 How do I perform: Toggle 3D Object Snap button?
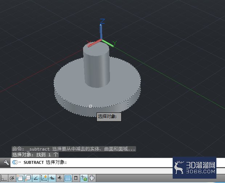28,178
